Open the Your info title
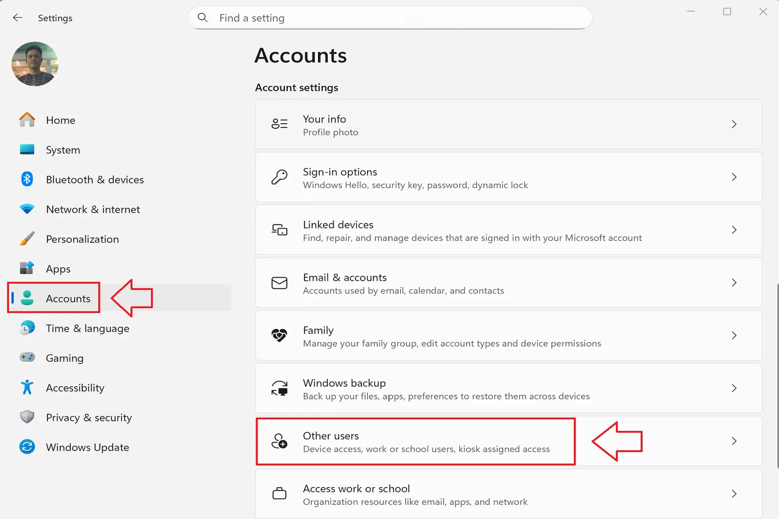779x519 pixels. (x=325, y=119)
